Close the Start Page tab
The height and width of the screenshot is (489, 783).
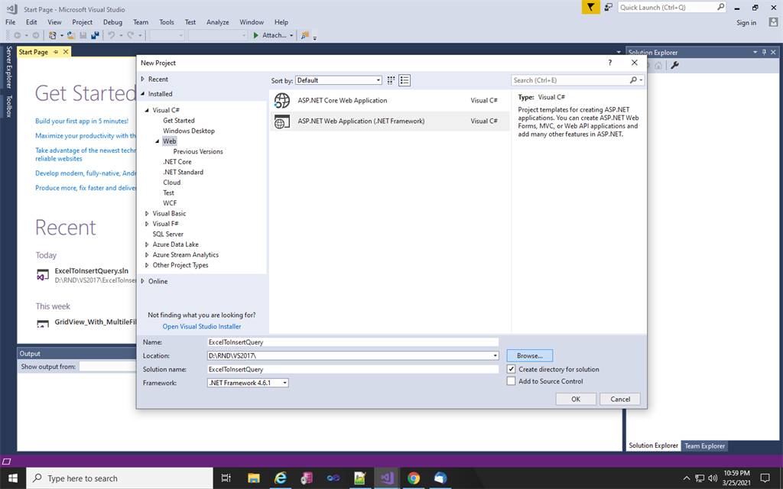[x=66, y=52]
